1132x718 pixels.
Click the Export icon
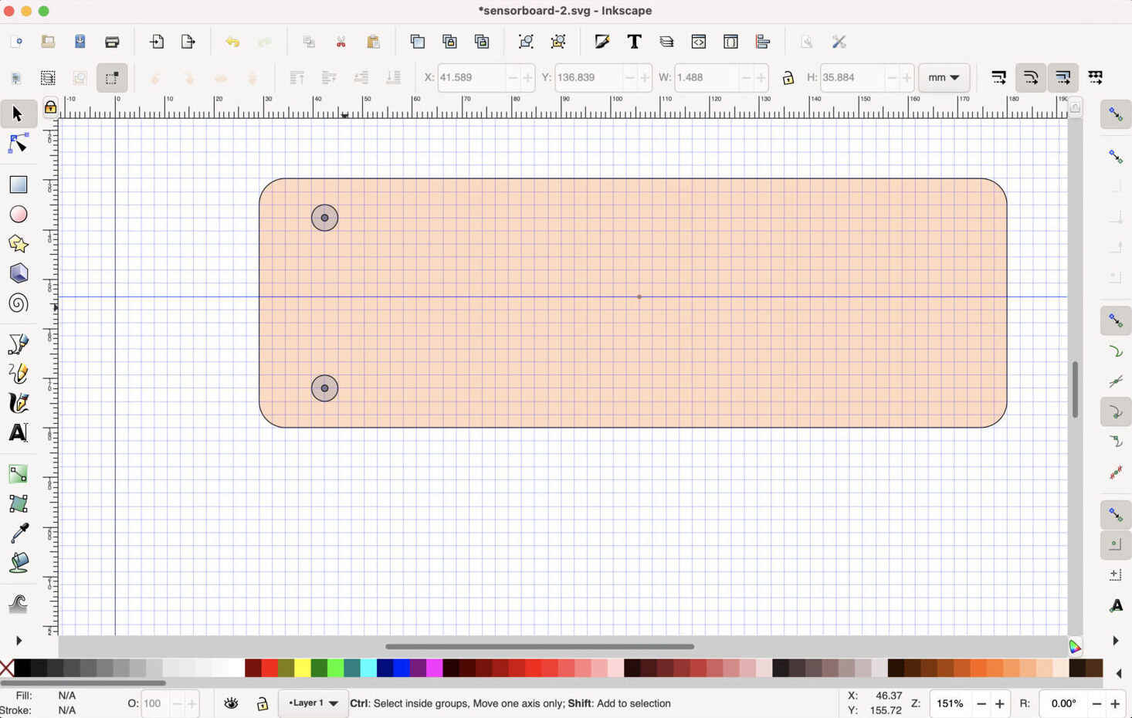click(x=188, y=42)
